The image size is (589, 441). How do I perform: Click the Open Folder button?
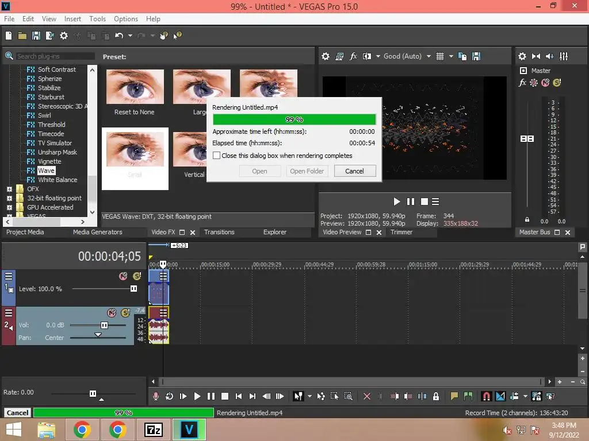pos(307,171)
